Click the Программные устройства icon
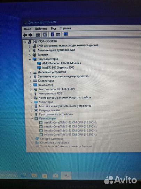This screenshot has width=141, height=189. [36, 114]
